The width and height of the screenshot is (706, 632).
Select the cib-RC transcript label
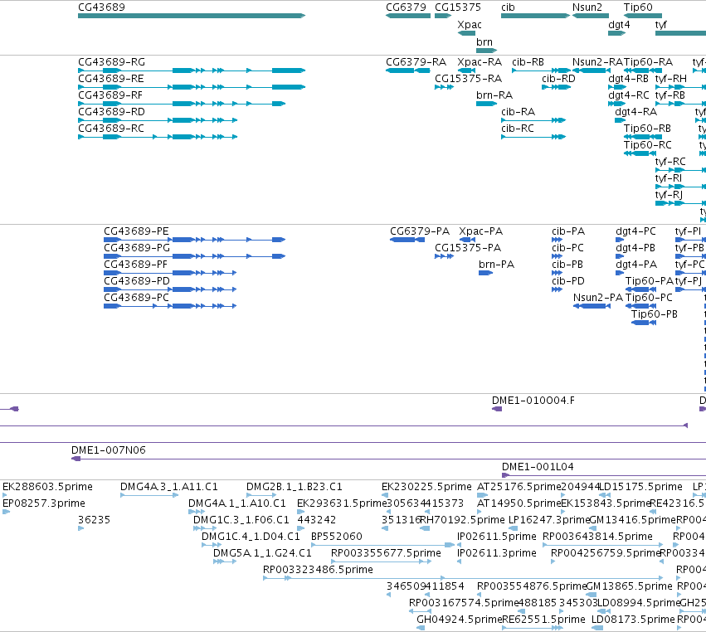coord(518,129)
